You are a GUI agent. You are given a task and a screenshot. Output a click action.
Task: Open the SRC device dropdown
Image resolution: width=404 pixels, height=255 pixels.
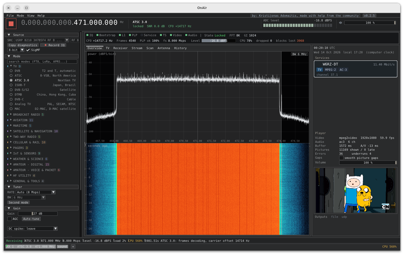[42, 40]
